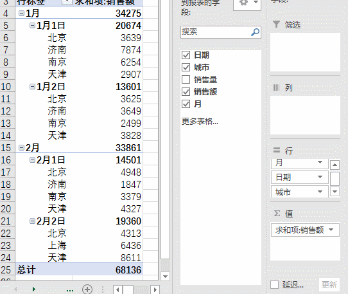
Task: Click the filter funnel icon of 筛选 area
Action: point(276,24)
